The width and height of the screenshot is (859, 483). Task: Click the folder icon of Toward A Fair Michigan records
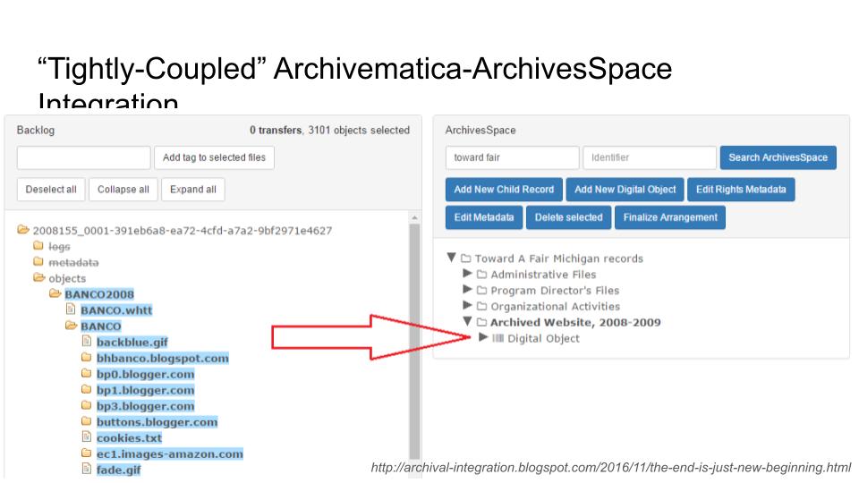[466, 258]
